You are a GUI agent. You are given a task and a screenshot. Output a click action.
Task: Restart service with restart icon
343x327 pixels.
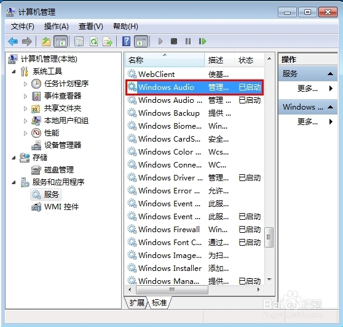[x=202, y=41]
